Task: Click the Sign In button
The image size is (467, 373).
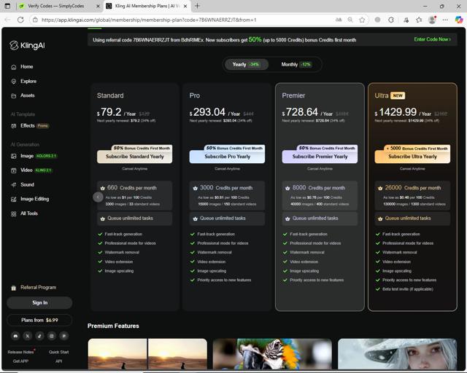Action: coord(39,303)
